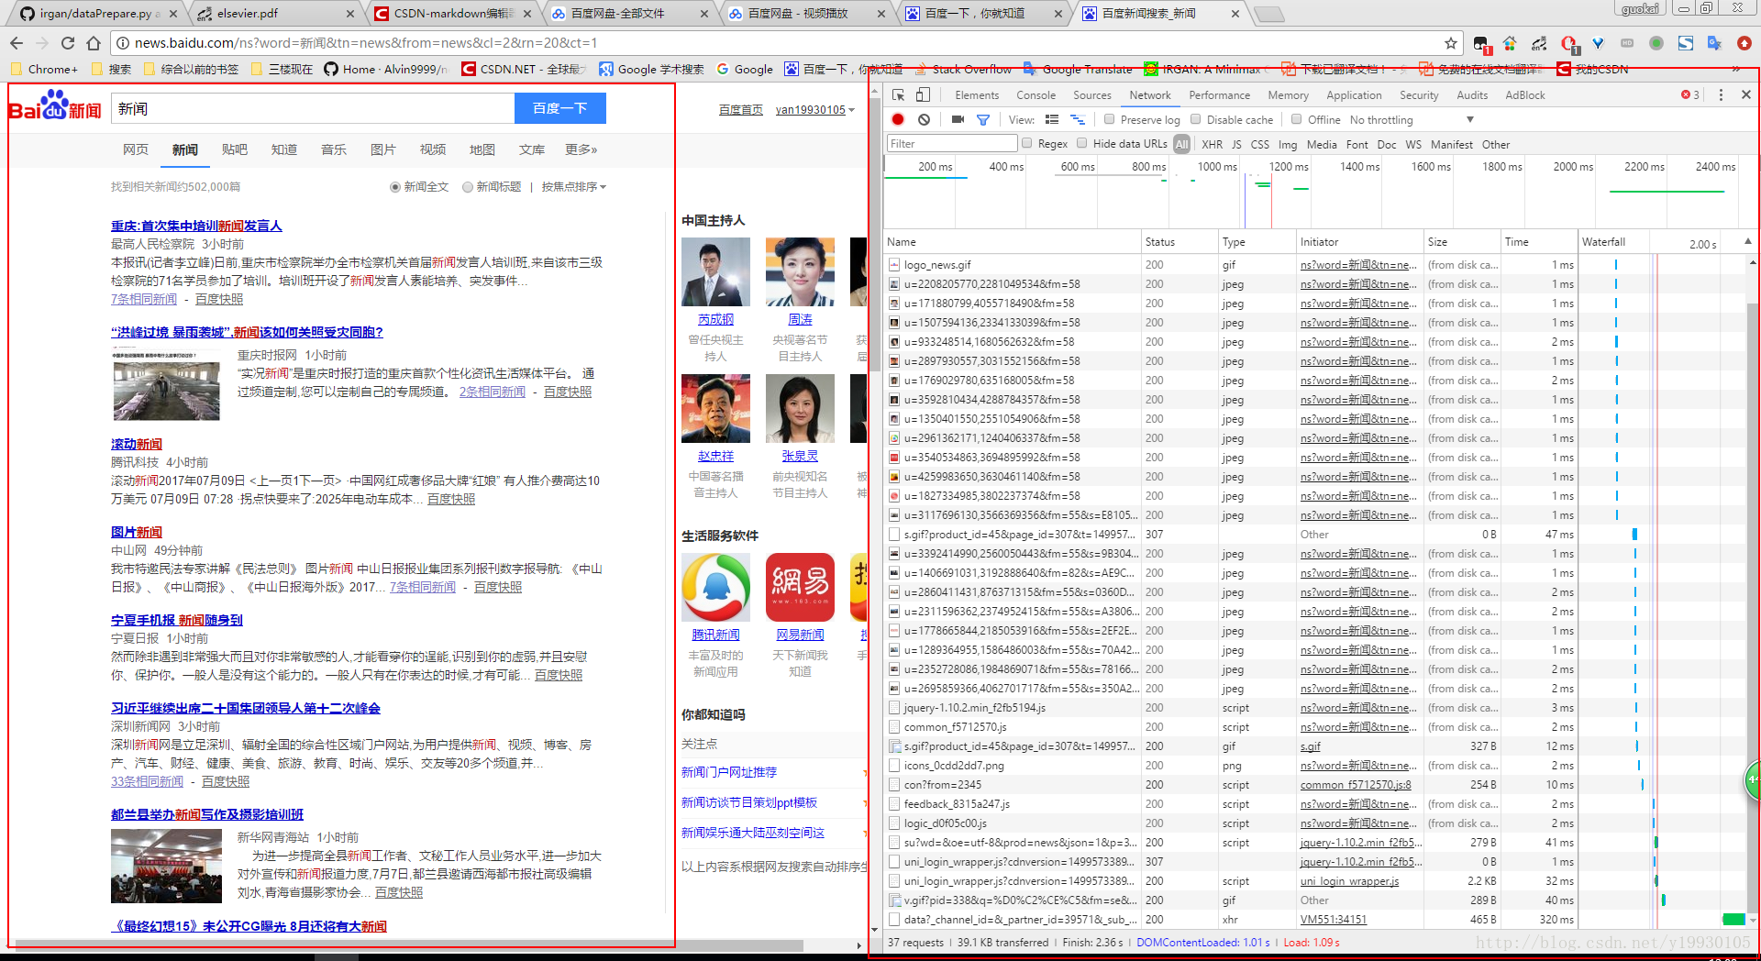Viewport: 1761px width, 961px height.
Task: Open the colorful house extension icon
Action: [1510, 43]
